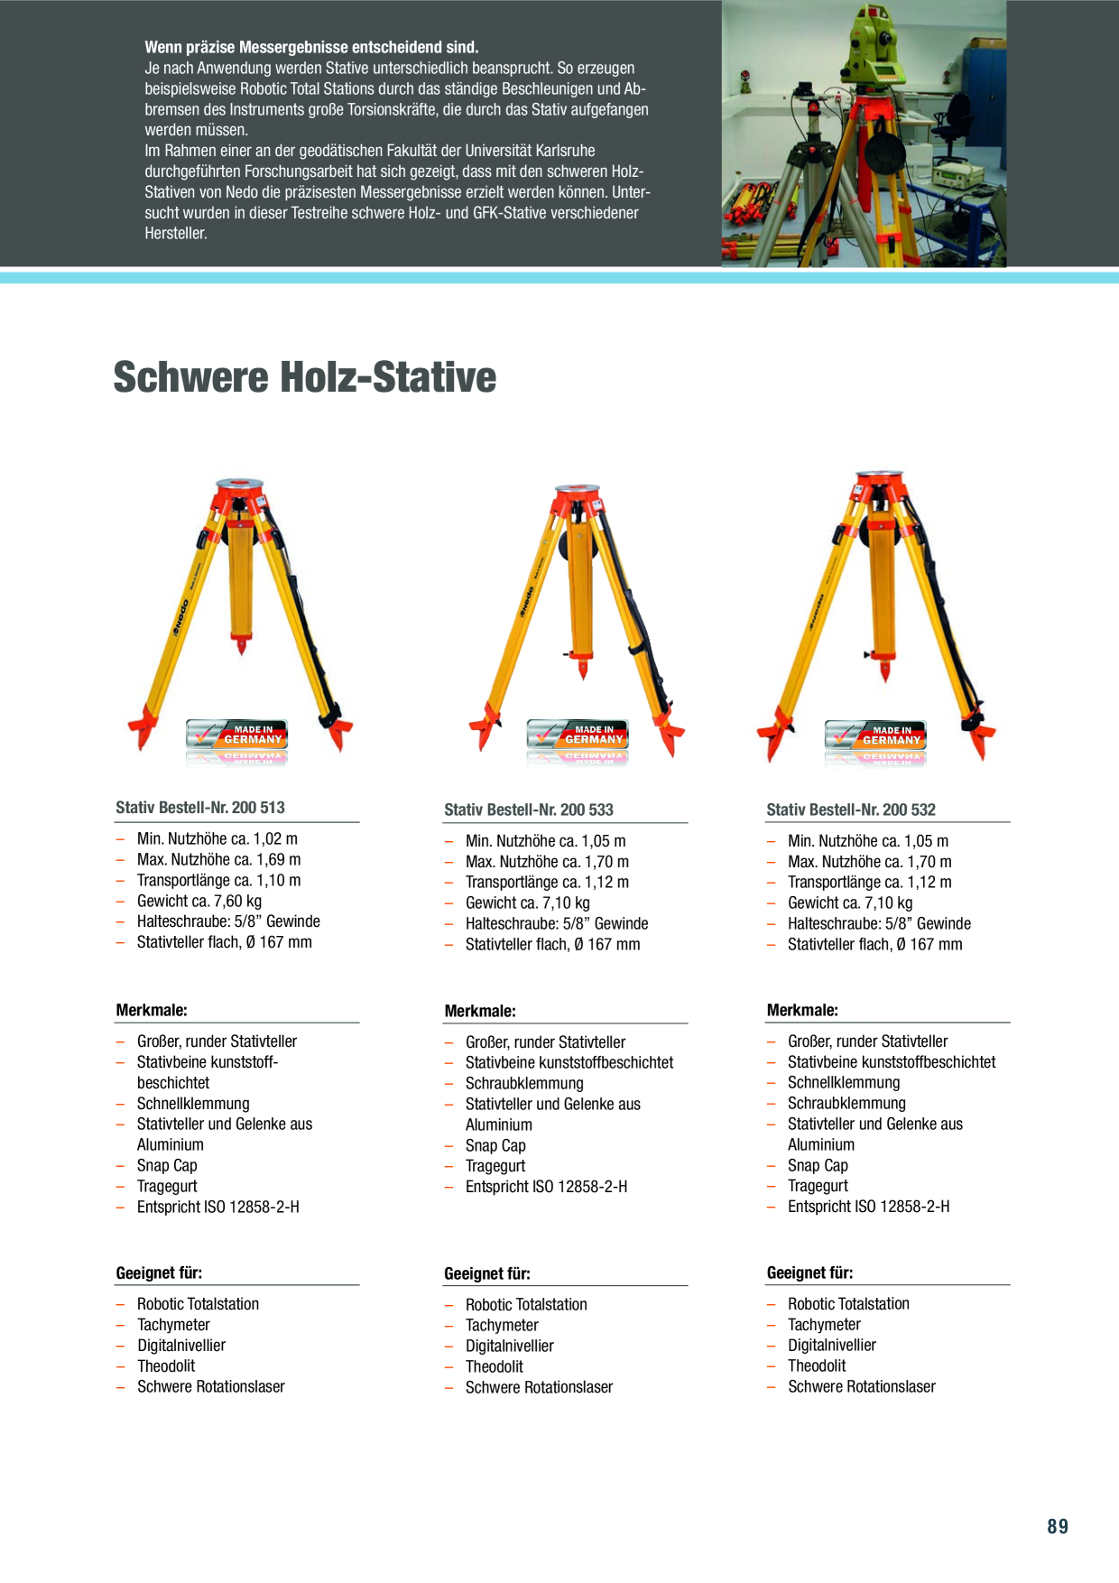Viewport: 1119px width, 1583px height.
Task: Click 'Stativteller flach, Ø 167 mm' under Stativ 200 533
Action: pos(553,945)
